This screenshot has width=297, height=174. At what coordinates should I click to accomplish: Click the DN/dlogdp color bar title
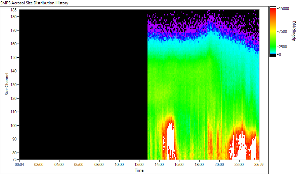click(293, 31)
